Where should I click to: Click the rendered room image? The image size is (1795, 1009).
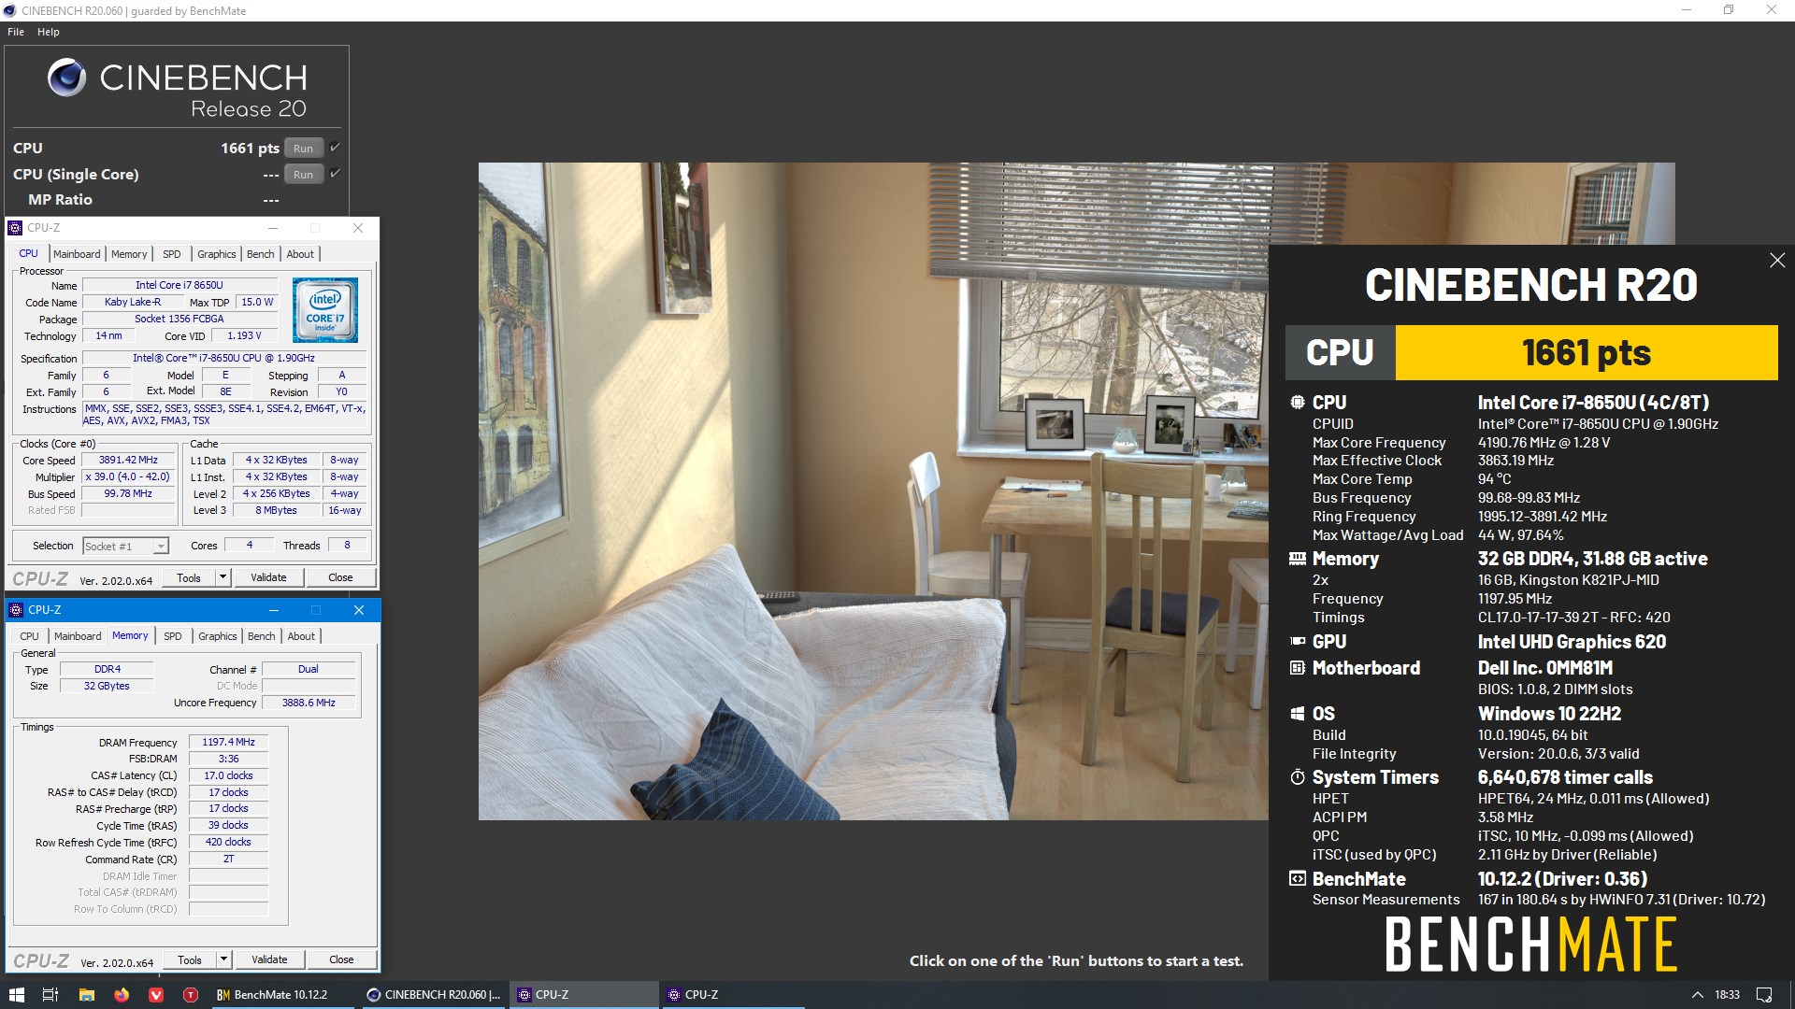873,491
